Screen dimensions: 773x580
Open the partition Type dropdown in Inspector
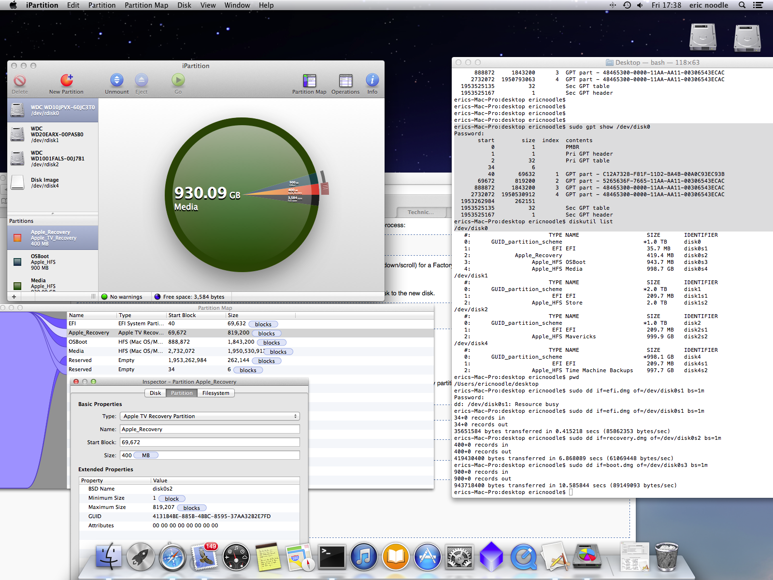210,416
